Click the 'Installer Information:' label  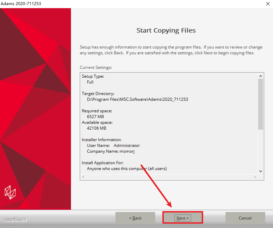pyautogui.click(x=102, y=140)
